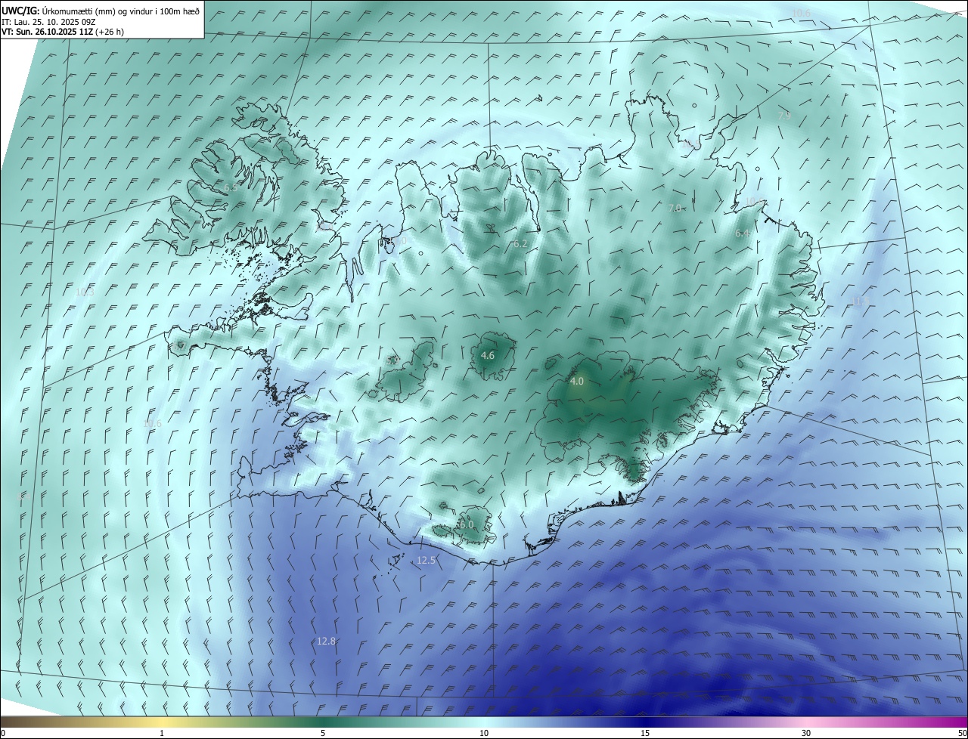The image size is (968, 739).
Task: Click the 50 label on the color scale
Action: (962, 733)
